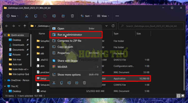
Task: Click the Share icon in the top toolbar
Action: click(63, 16)
